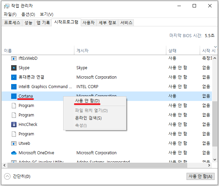Click the Utweb app icon
Image resolution: width=219 pixels, height=186 pixels.
tap(14, 143)
